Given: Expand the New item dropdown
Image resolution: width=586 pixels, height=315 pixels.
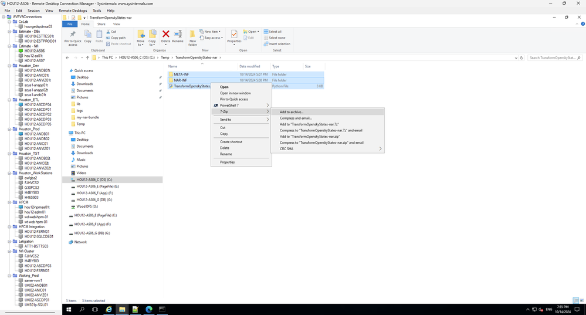Looking at the screenshot, I should 211,32.
